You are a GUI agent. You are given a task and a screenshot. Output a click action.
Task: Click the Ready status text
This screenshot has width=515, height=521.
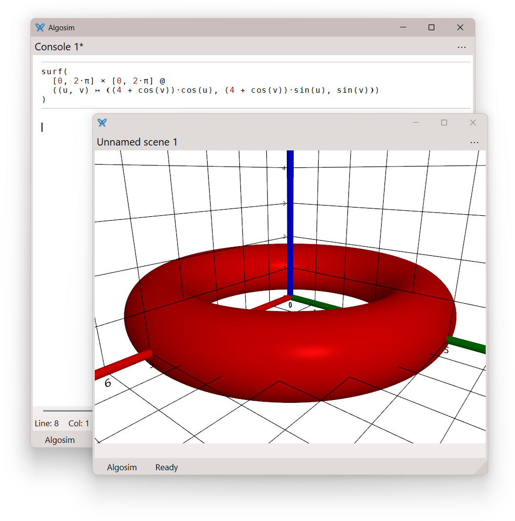(x=167, y=467)
